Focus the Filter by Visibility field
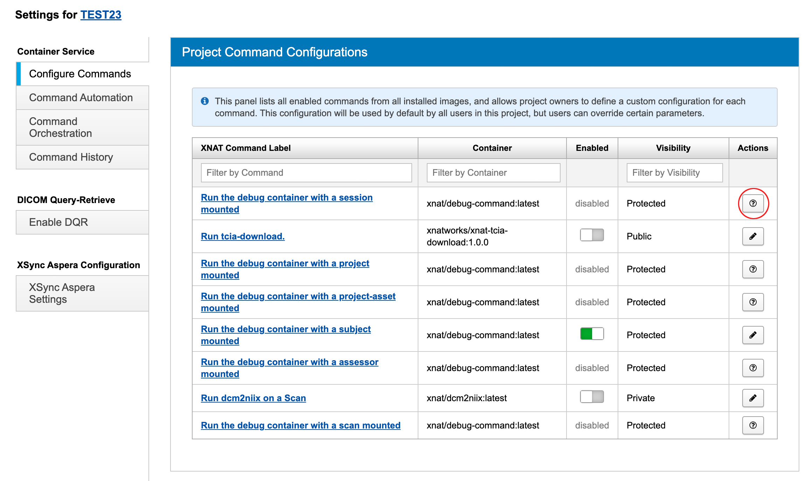 (x=674, y=173)
